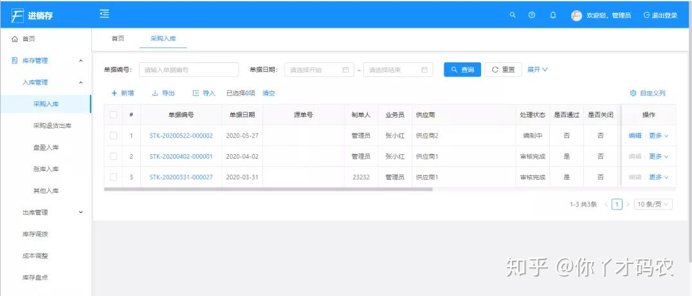Open document link STK-20200522-000002
692x296 pixels.
pyautogui.click(x=181, y=135)
